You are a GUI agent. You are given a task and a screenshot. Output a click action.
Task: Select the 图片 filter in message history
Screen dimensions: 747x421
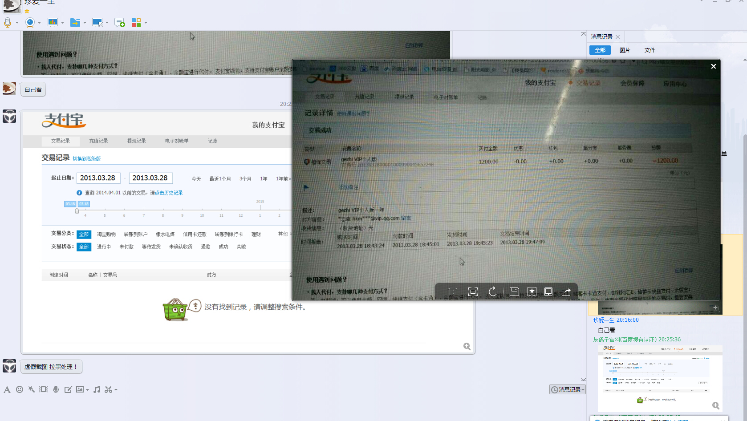coord(625,50)
